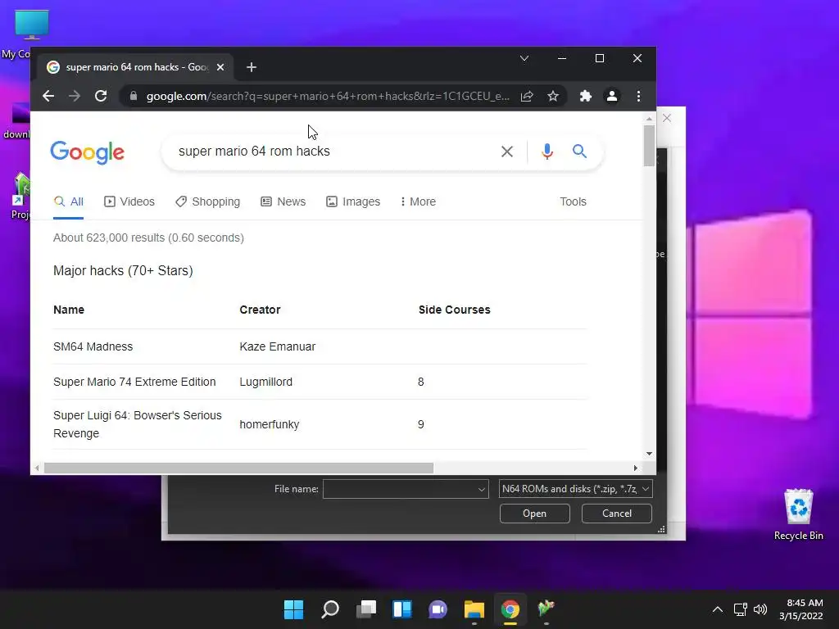
Task: Click the File name field in dialog
Action: click(x=399, y=489)
